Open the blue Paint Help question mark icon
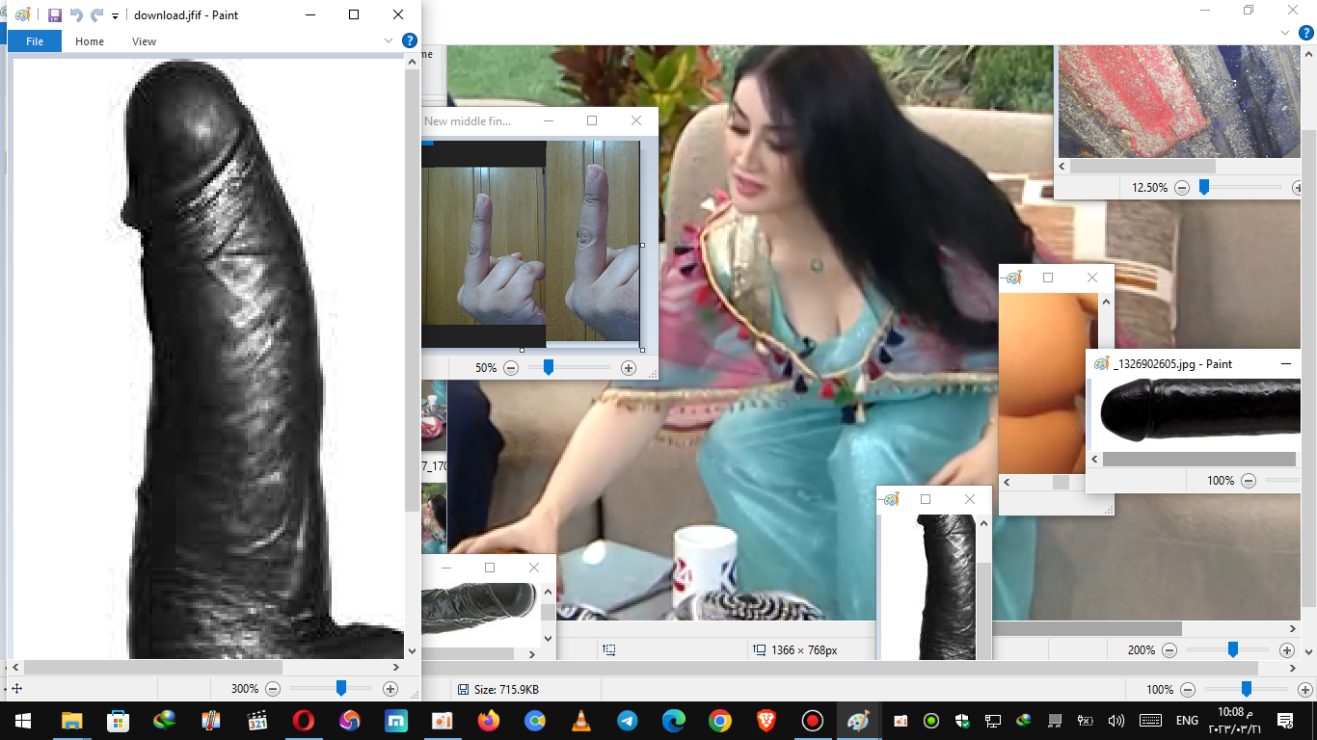 click(x=409, y=40)
